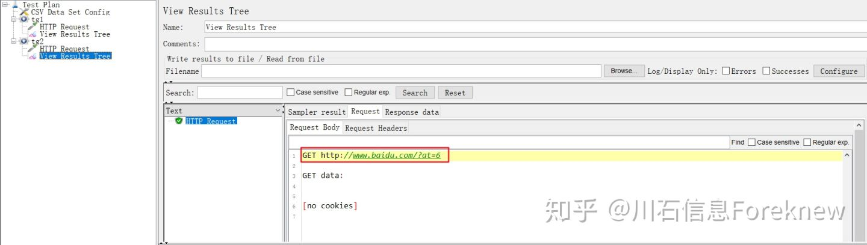Focus the Name input field

[x=535, y=27]
